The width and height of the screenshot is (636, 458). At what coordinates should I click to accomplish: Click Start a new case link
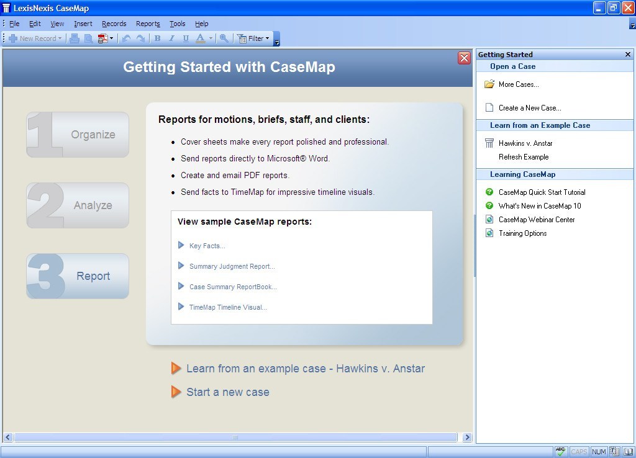click(x=227, y=392)
